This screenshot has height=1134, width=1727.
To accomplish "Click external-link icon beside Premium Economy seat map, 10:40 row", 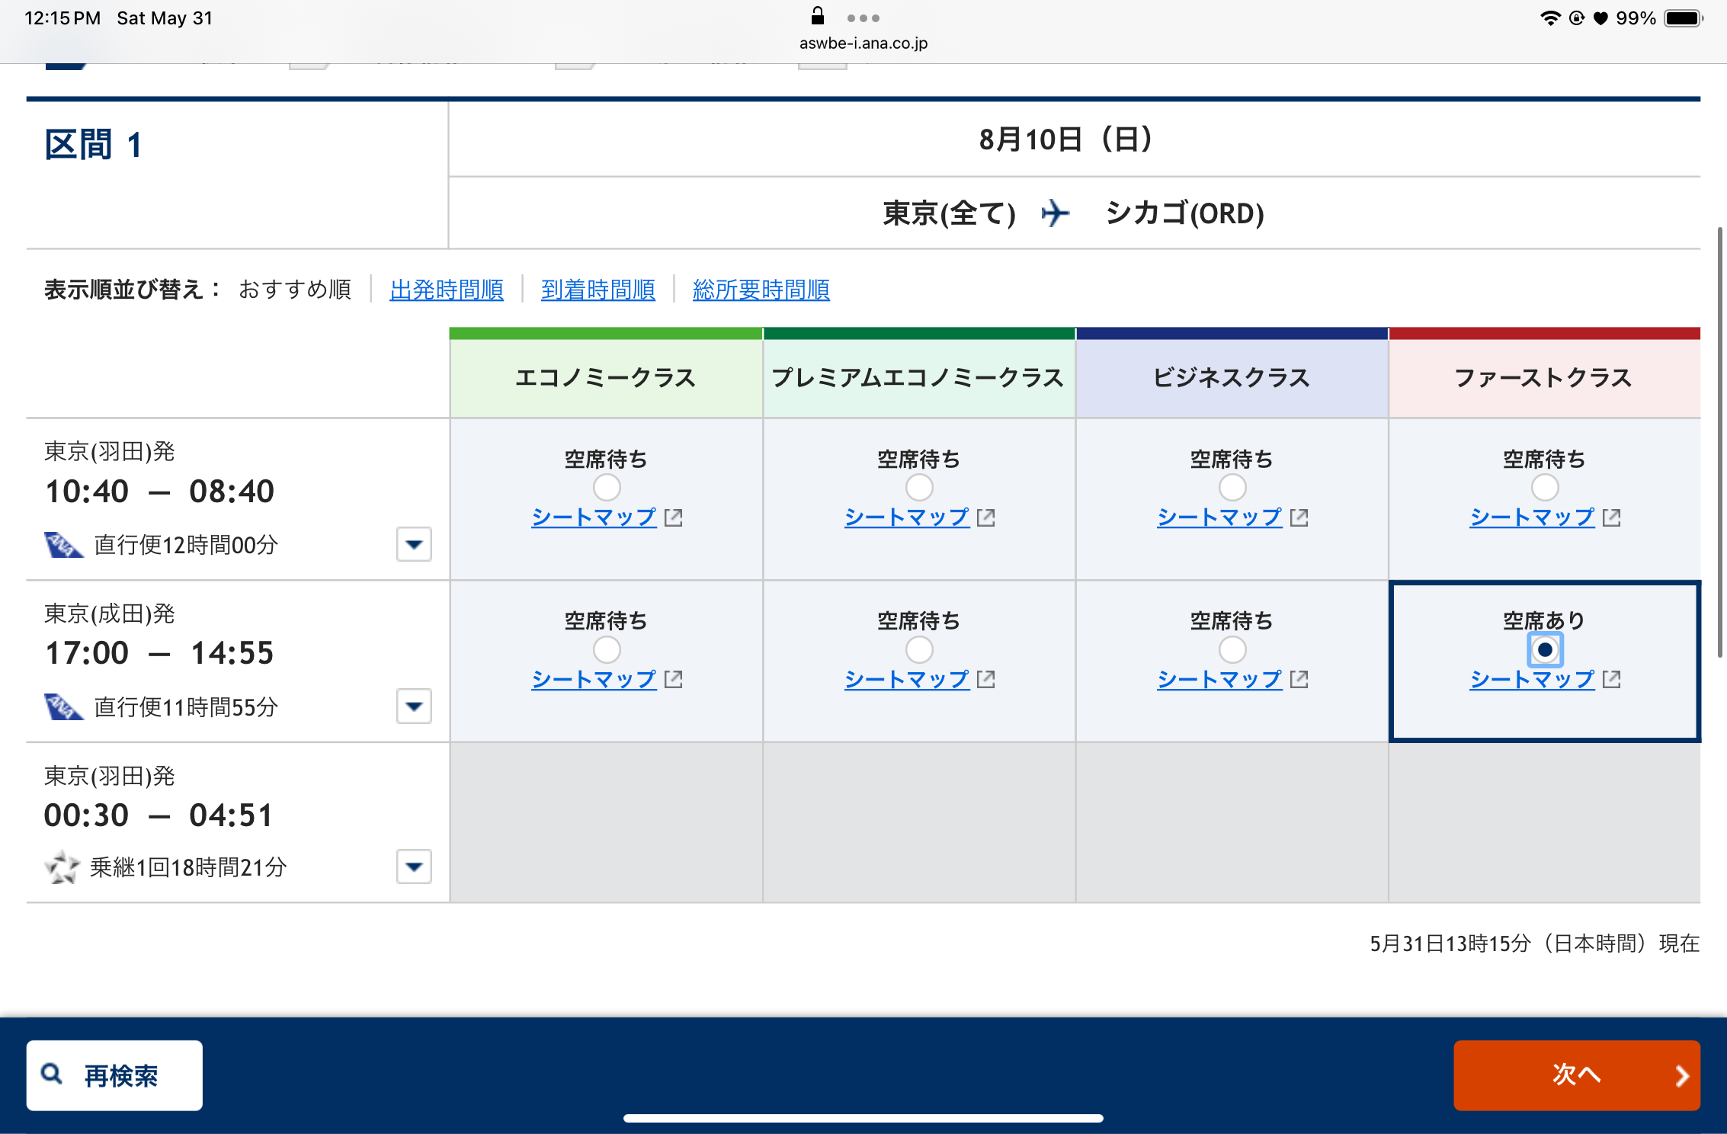I will pos(986,517).
